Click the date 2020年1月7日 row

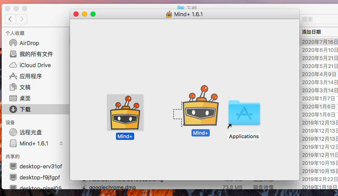tap(320, 99)
